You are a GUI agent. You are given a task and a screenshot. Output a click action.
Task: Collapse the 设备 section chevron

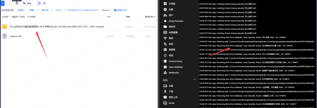[x=195, y=79]
